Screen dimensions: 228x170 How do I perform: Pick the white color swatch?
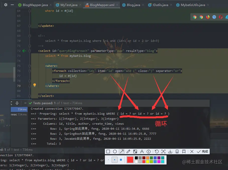(136, 161)
